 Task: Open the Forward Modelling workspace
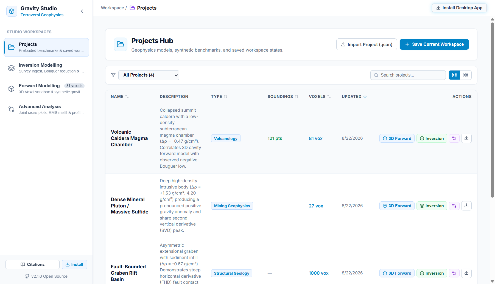[x=46, y=89]
